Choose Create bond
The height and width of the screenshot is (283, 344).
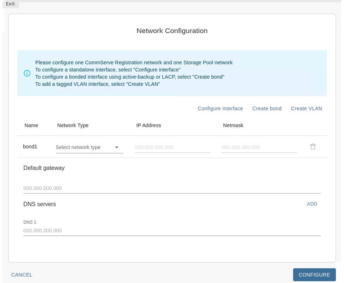[267, 109]
